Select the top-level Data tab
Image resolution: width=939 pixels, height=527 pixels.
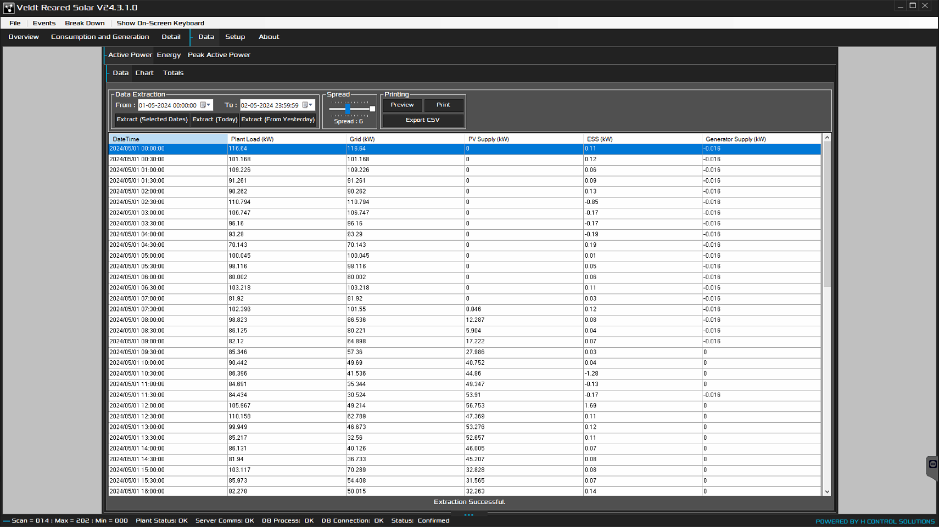[206, 37]
